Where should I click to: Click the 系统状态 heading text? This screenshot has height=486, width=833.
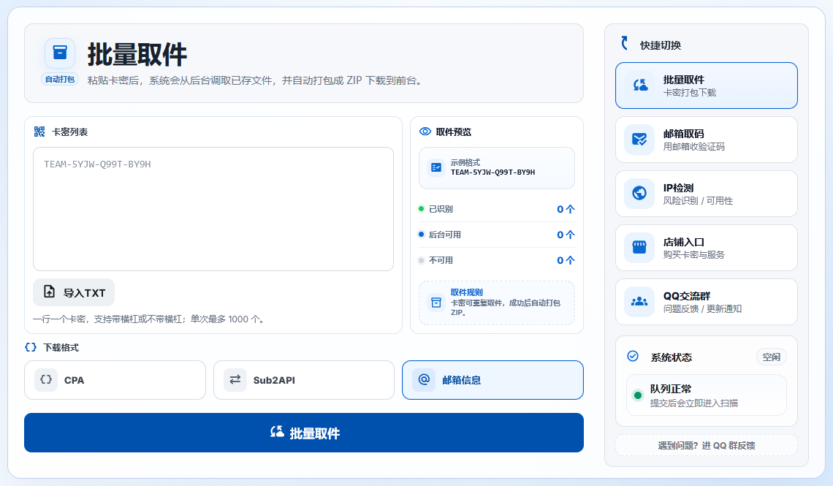pyautogui.click(x=672, y=357)
